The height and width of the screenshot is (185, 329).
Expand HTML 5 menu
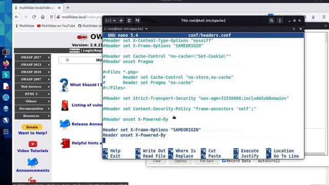(33, 94)
